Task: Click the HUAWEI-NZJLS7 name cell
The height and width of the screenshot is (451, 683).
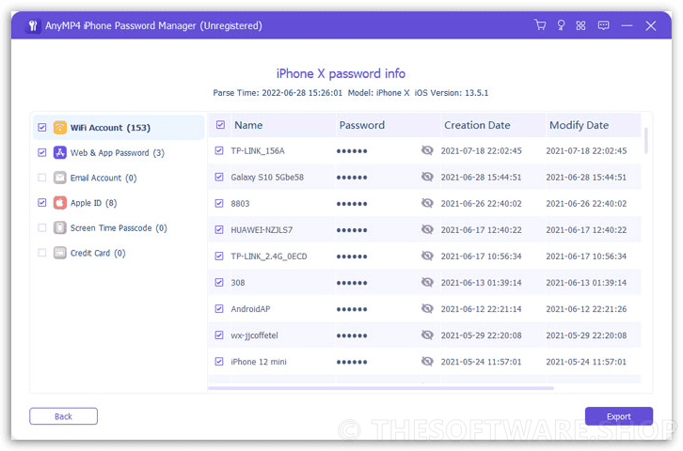Action: click(262, 229)
